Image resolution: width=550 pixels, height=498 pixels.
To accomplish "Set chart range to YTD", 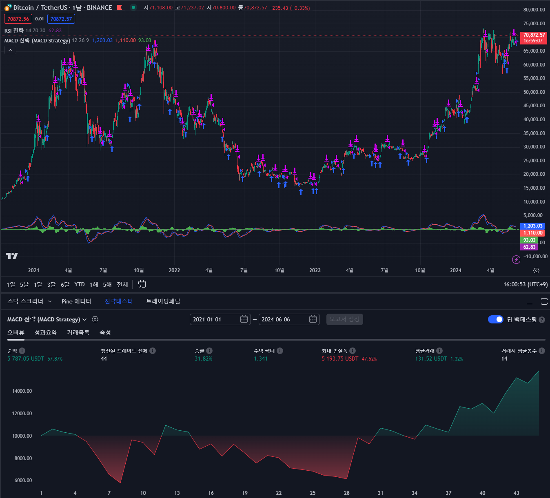I will (80, 284).
